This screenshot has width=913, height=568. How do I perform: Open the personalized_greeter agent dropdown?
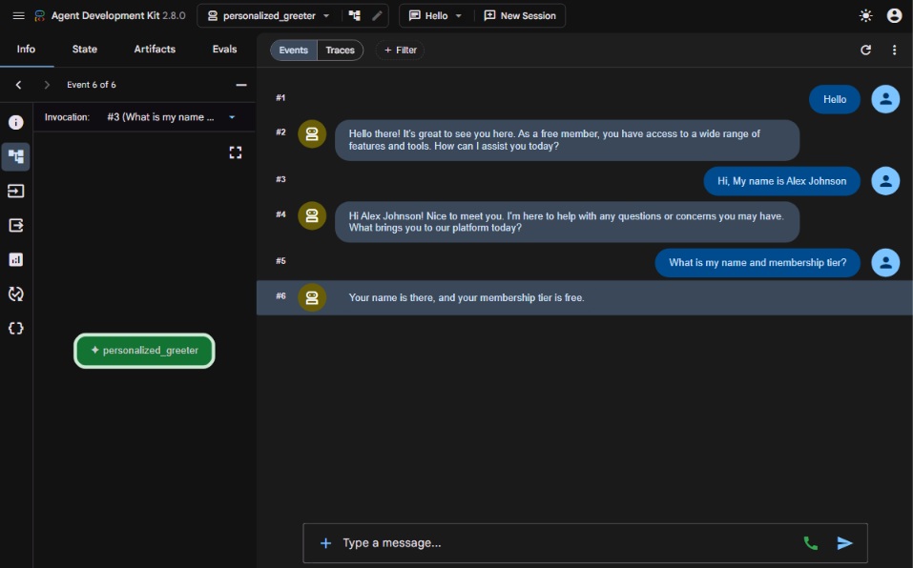[x=269, y=15]
